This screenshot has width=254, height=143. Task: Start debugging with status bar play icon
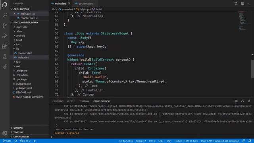click(x=35, y=141)
